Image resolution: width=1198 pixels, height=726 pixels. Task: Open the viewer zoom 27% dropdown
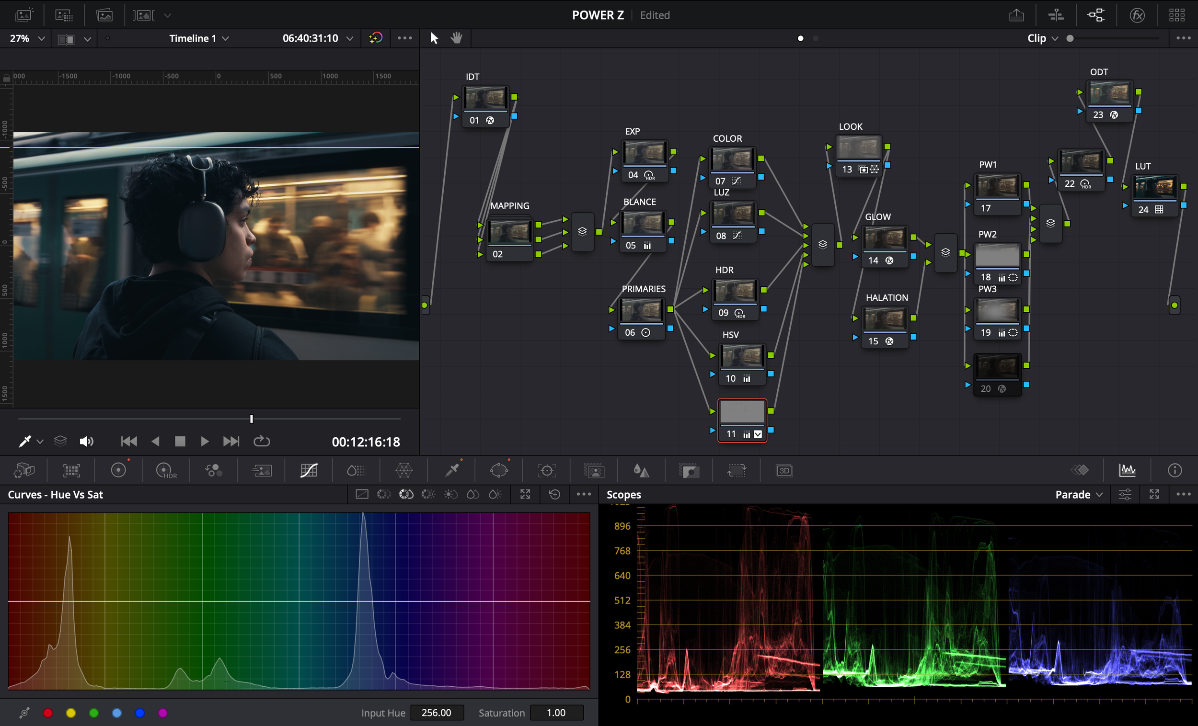(27, 38)
